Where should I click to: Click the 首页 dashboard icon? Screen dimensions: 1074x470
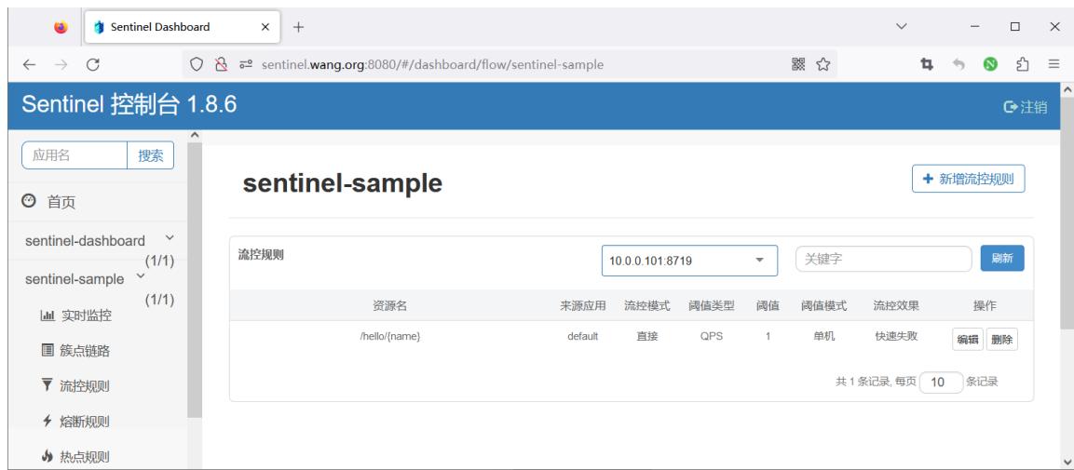coord(28,201)
